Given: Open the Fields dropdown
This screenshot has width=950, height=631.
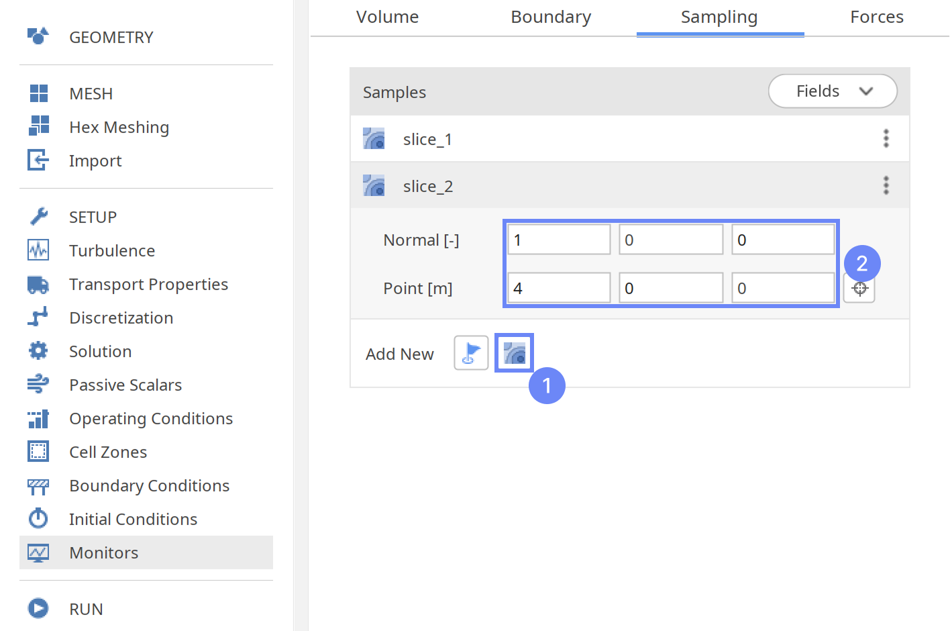Looking at the screenshot, I should pyautogui.click(x=832, y=91).
